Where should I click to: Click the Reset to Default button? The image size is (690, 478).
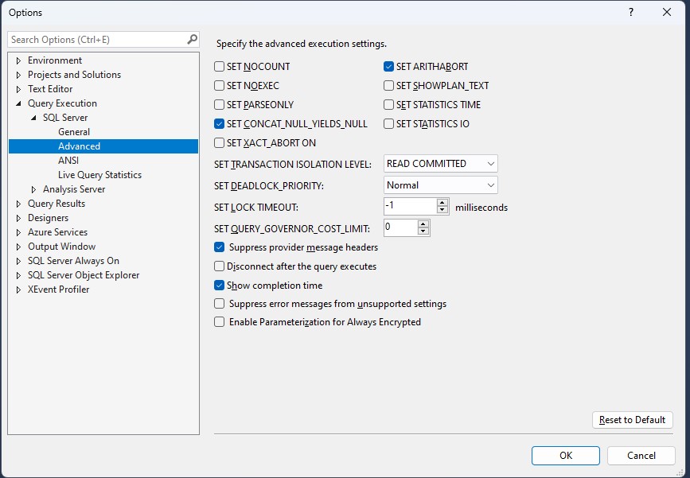pyautogui.click(x=632, y=419)
